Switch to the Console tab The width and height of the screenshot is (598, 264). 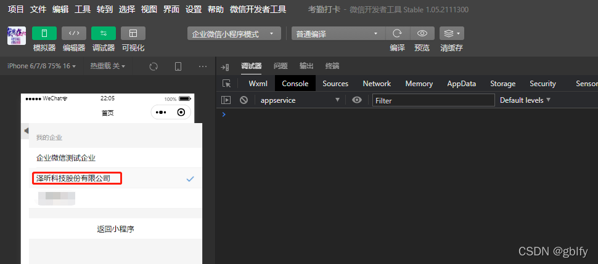[295, 84]
